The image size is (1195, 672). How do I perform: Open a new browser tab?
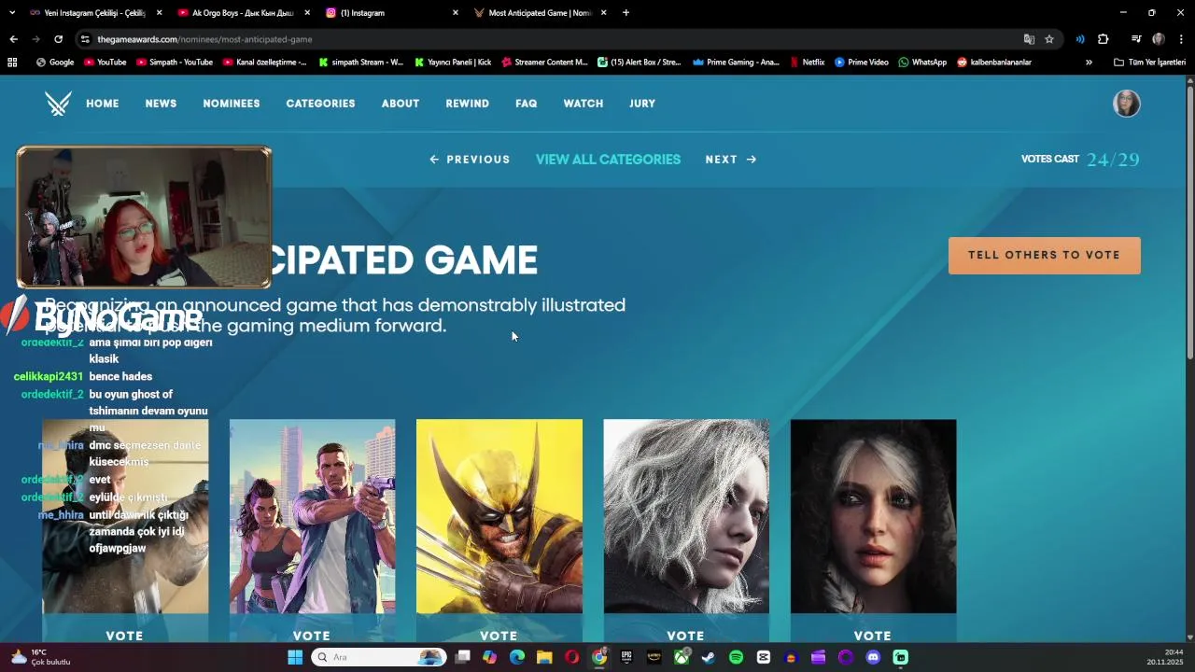626,13
